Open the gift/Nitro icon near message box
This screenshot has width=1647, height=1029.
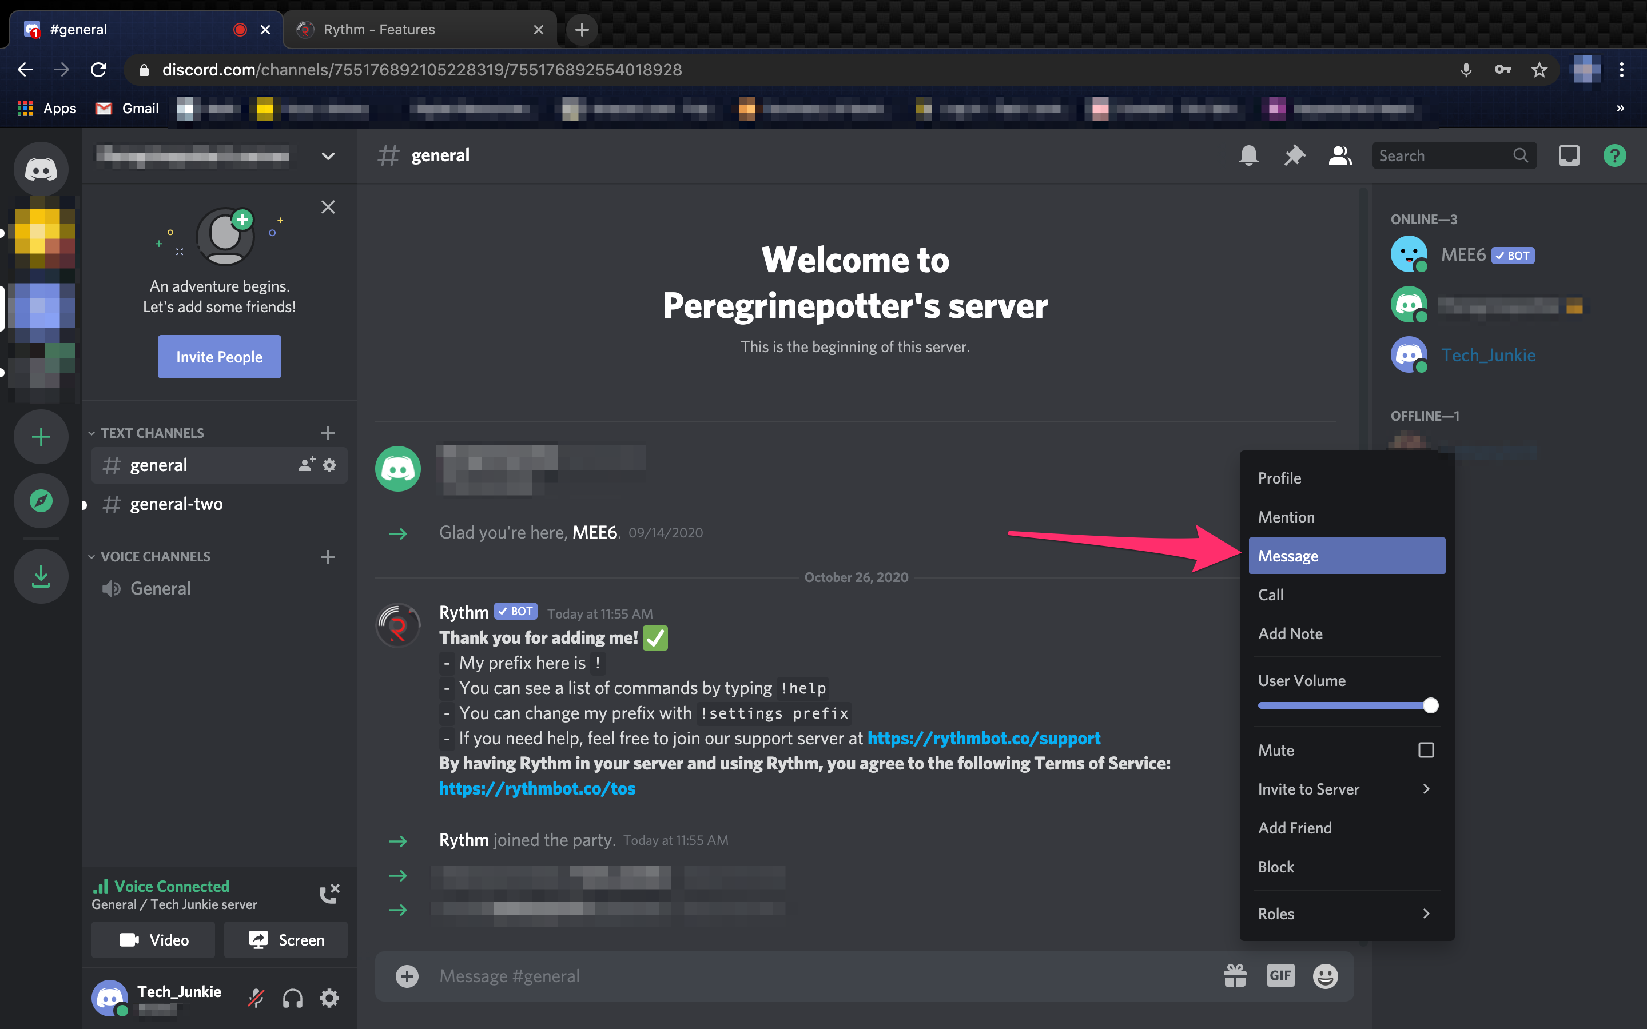click(x=1235, y=975)
